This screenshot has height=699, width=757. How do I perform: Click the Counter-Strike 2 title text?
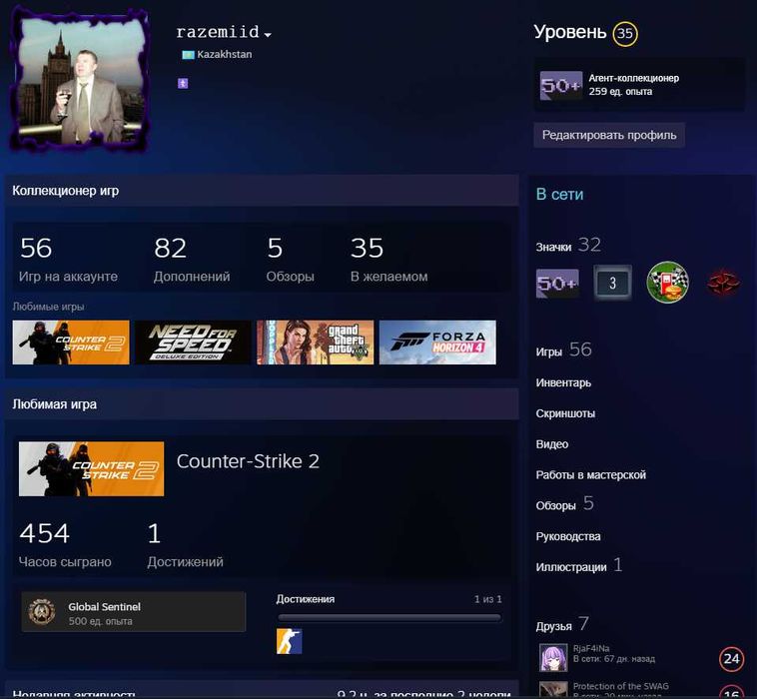coord(248,461)
